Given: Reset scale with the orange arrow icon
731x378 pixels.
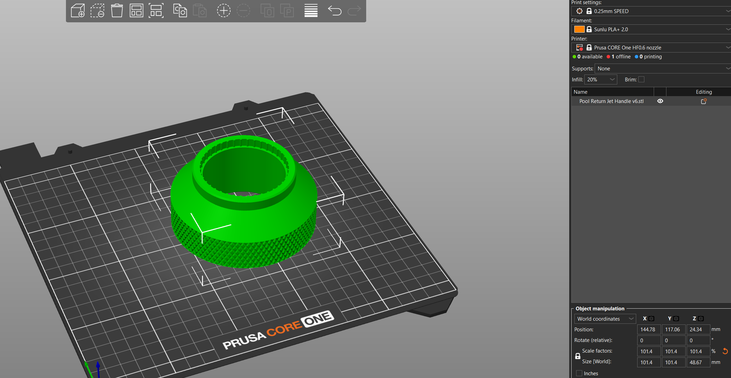Looking at the screenshot, I should 725,351.
